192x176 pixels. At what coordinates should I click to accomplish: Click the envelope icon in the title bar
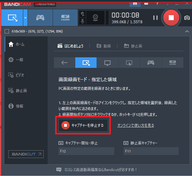coord(146,4)
